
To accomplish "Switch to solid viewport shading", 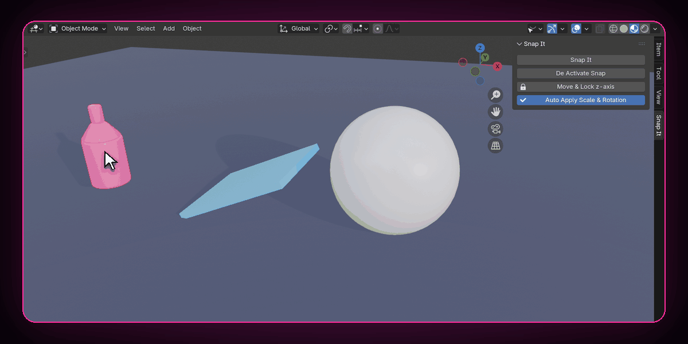I will click(x=624, y=29).
